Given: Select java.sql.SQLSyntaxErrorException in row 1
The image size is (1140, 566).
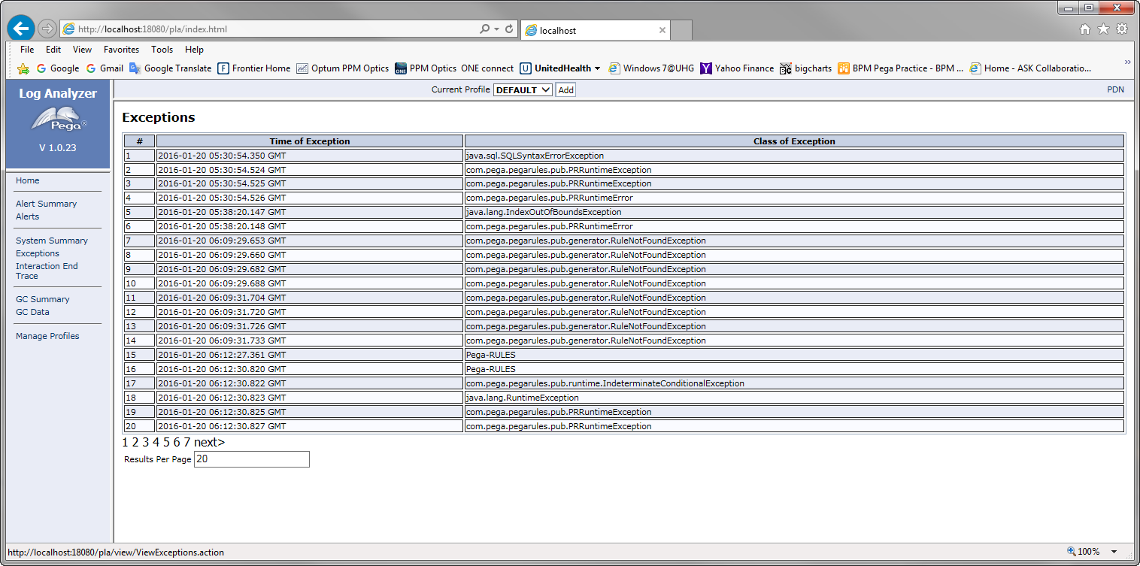Looking at the screenshot, I should click(535, 156).
